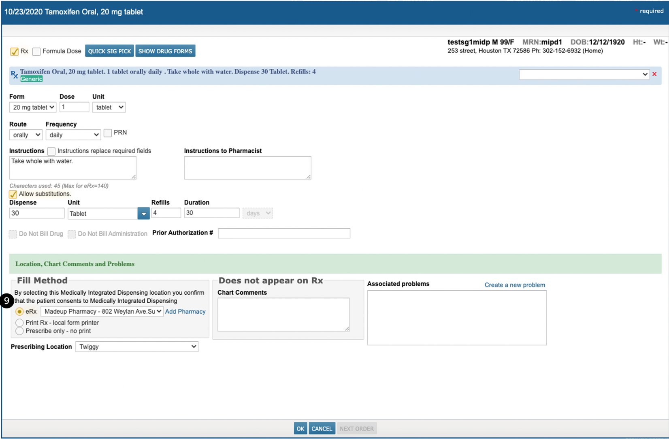Click Create a new problem link
Viewport: 669px width, 439px height.
[x=514, y=285]
